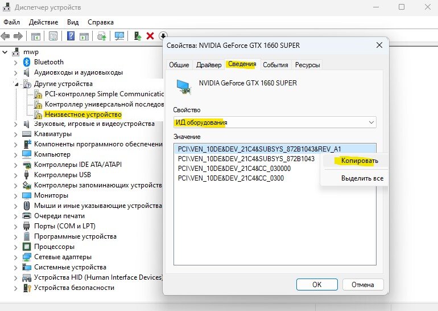Click the Отмена button

tap(362, 284)
